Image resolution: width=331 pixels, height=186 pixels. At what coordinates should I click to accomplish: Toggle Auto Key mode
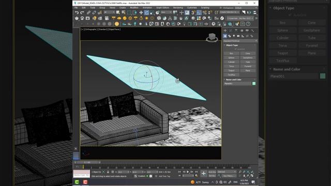(x=212, y=172)
